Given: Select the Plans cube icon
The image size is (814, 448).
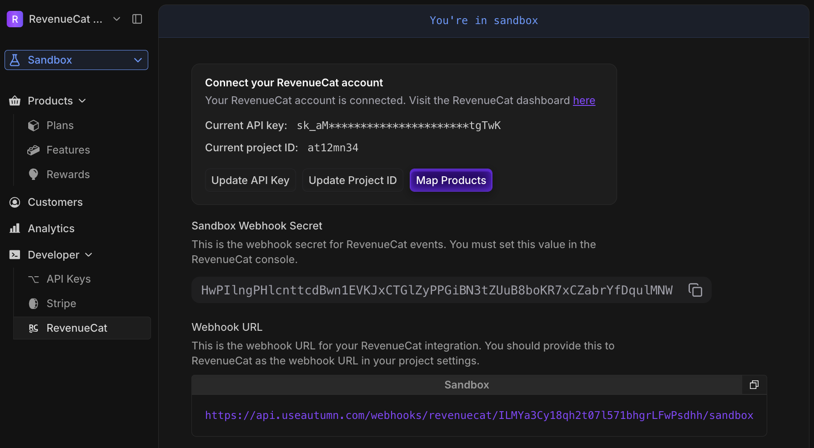Looking at the screenshot, I should [x=34, y=125].
